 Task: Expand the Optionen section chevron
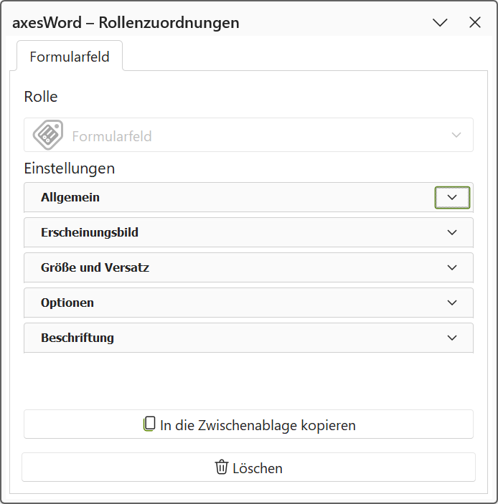pyautogui.click(x=452, y=303)
